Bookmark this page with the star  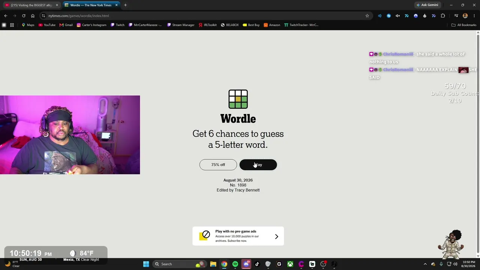367,16
